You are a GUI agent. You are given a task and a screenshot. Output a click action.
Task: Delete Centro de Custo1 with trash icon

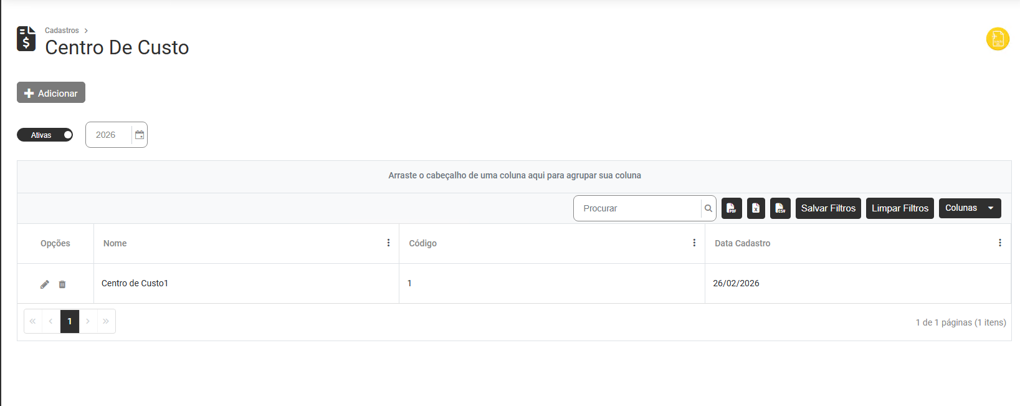[62, 284]
